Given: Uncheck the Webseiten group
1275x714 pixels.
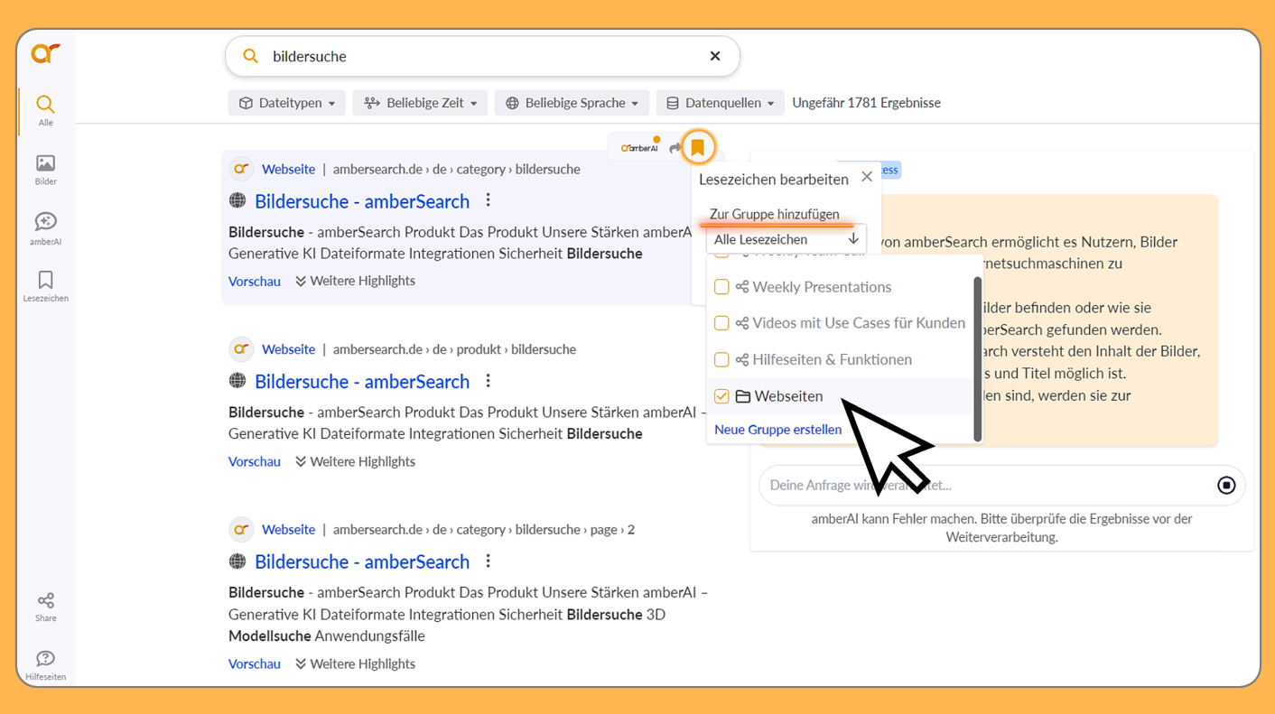Looking at the screenshot, I should (721, 396).
